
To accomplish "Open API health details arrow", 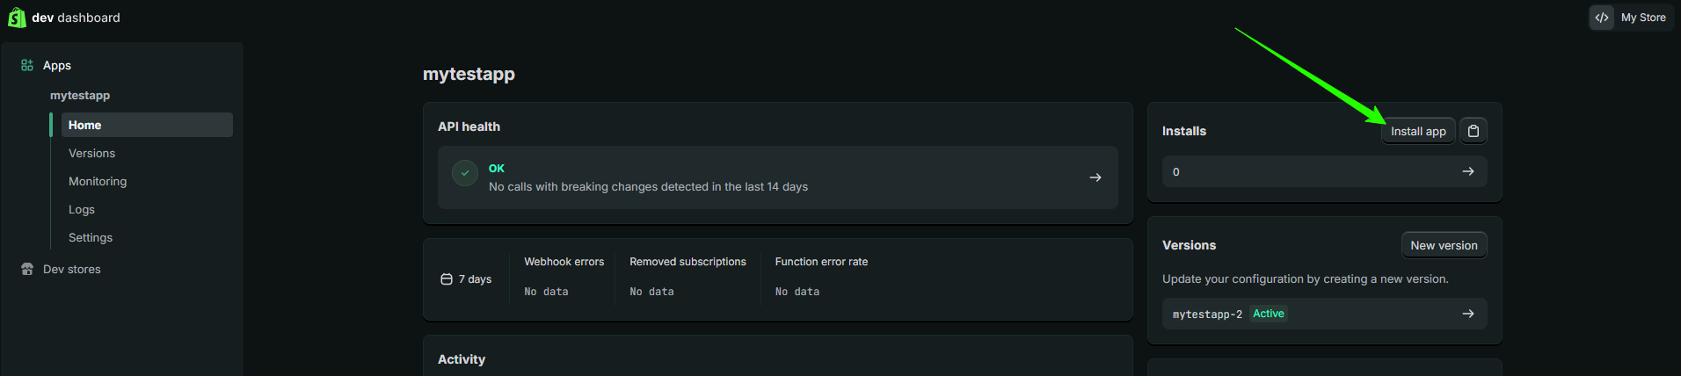I will point(1095,177).
